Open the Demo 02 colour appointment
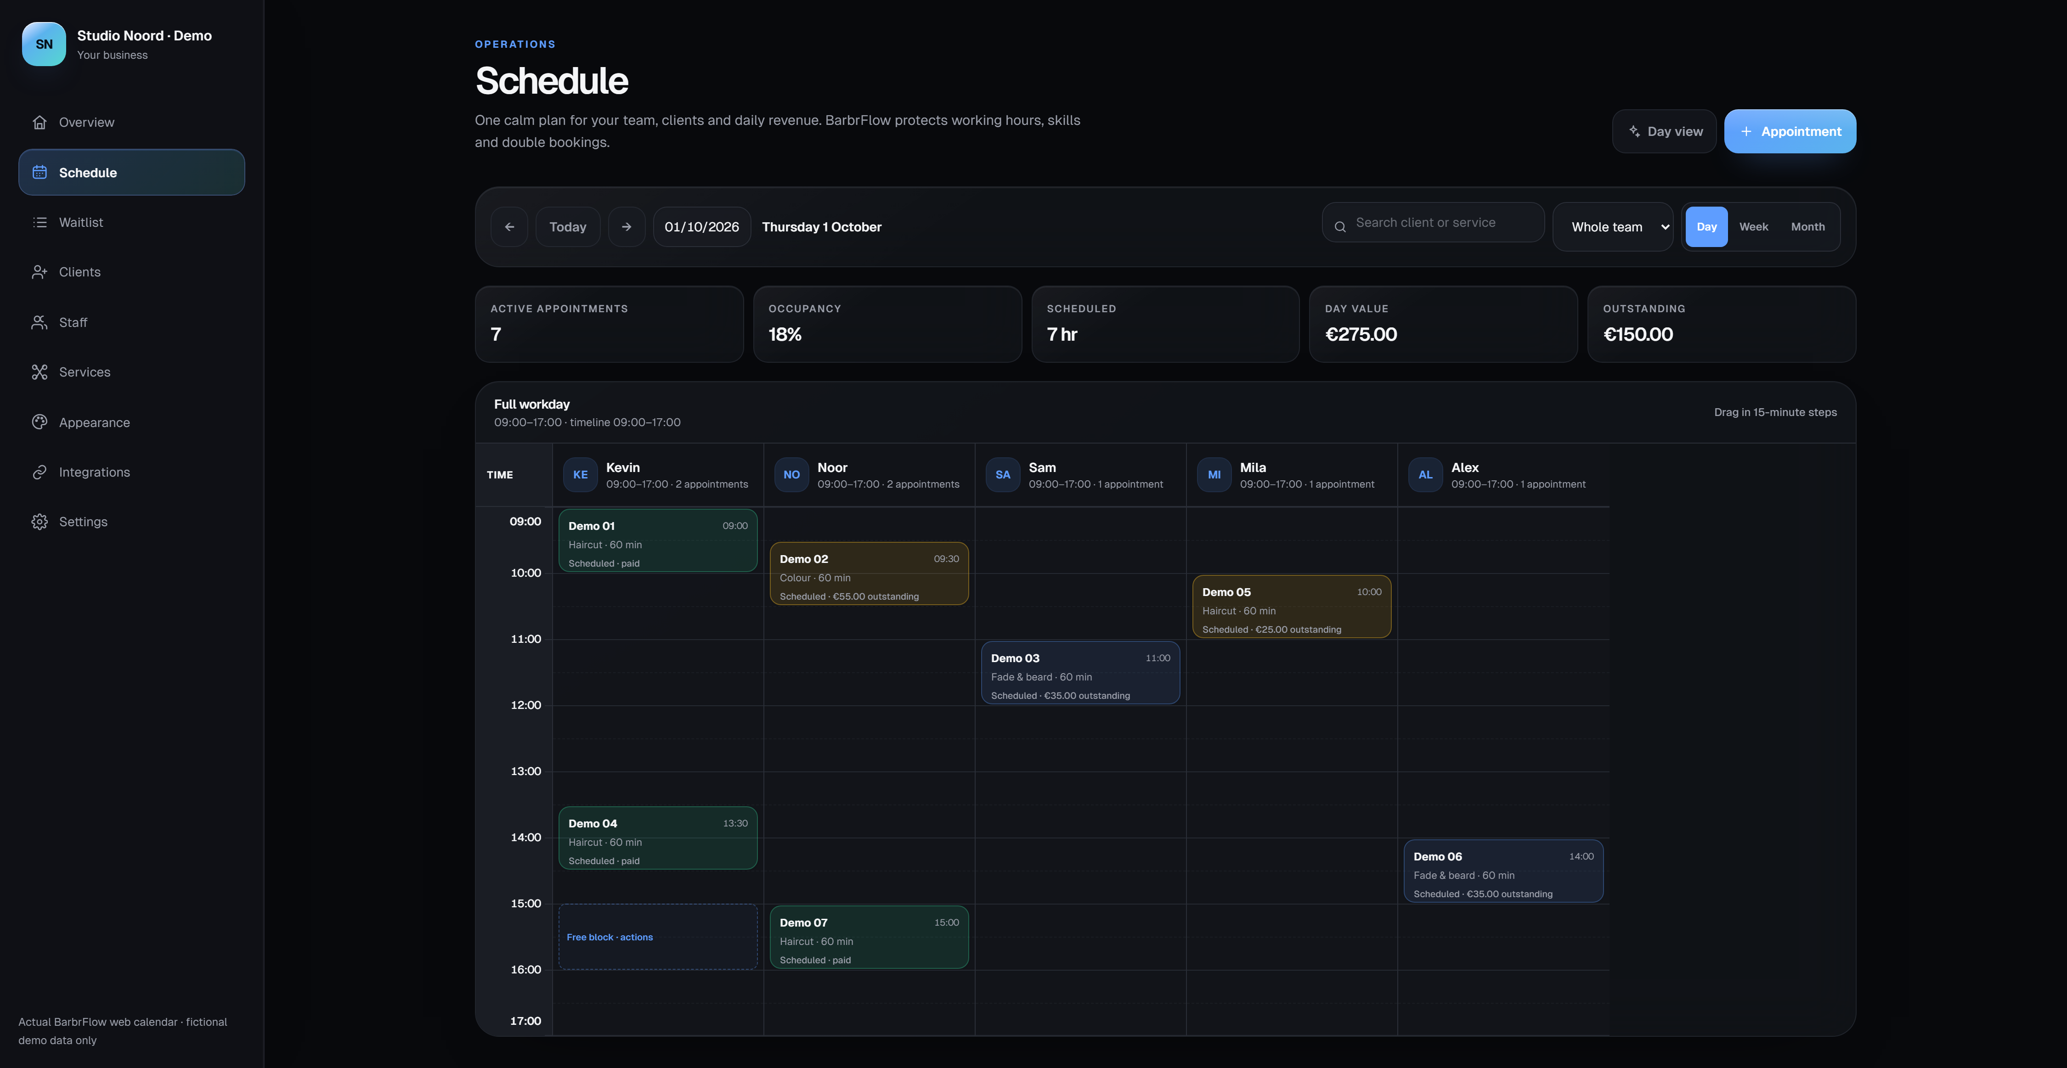 click(869, 573)
